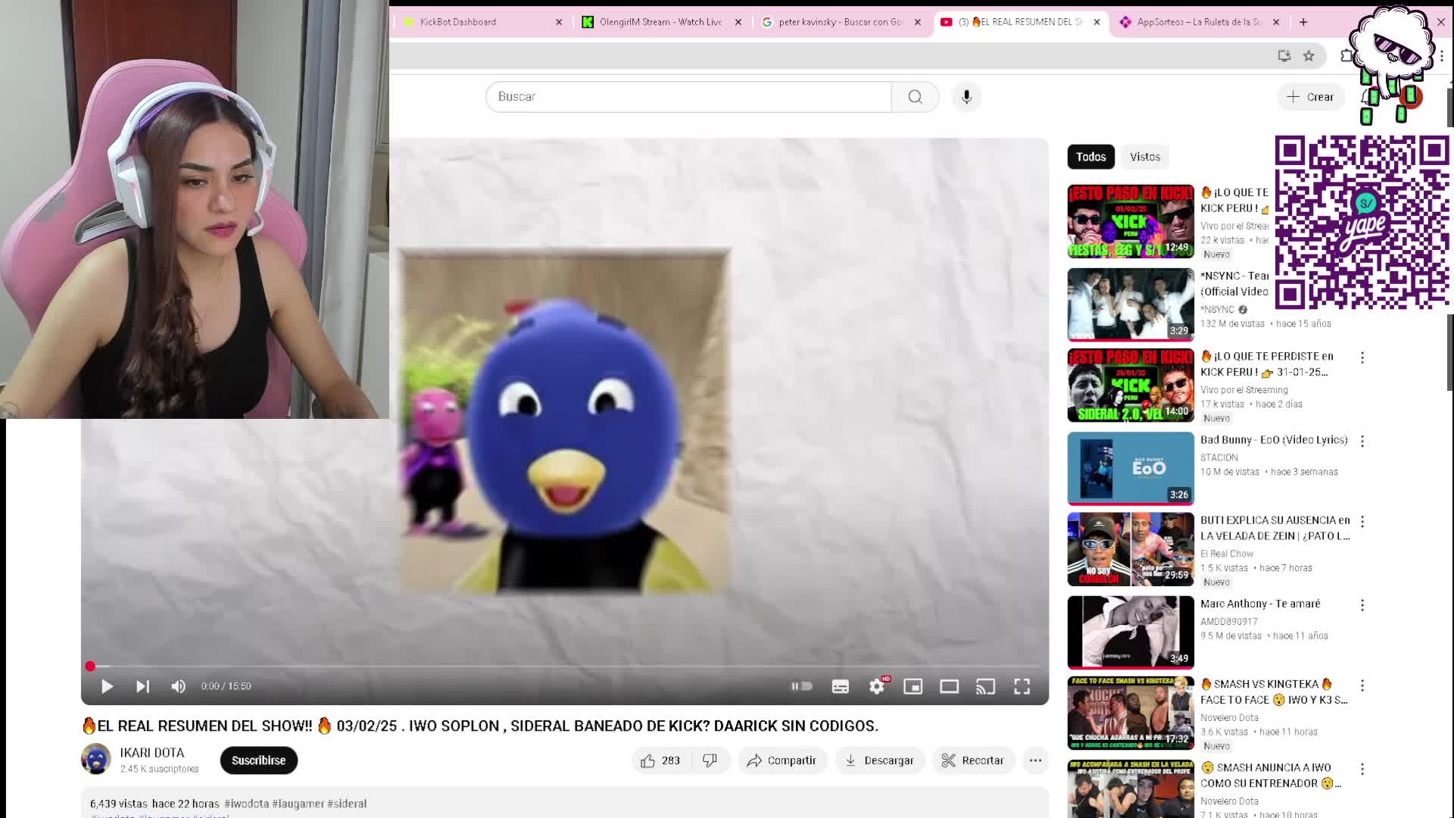Dislike the video
The width and height of the screenshot is (1454, 818).
point(710,760)
